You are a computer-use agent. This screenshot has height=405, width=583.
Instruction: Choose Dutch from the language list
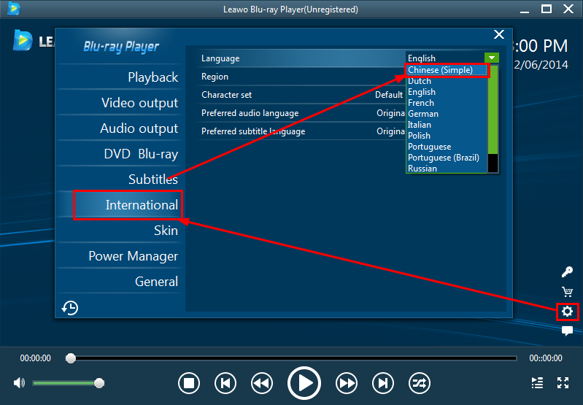(447, 81)
